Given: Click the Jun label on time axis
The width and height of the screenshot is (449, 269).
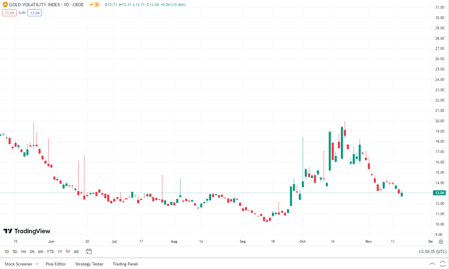Looking at the screenshot, I should pos(51,242).
